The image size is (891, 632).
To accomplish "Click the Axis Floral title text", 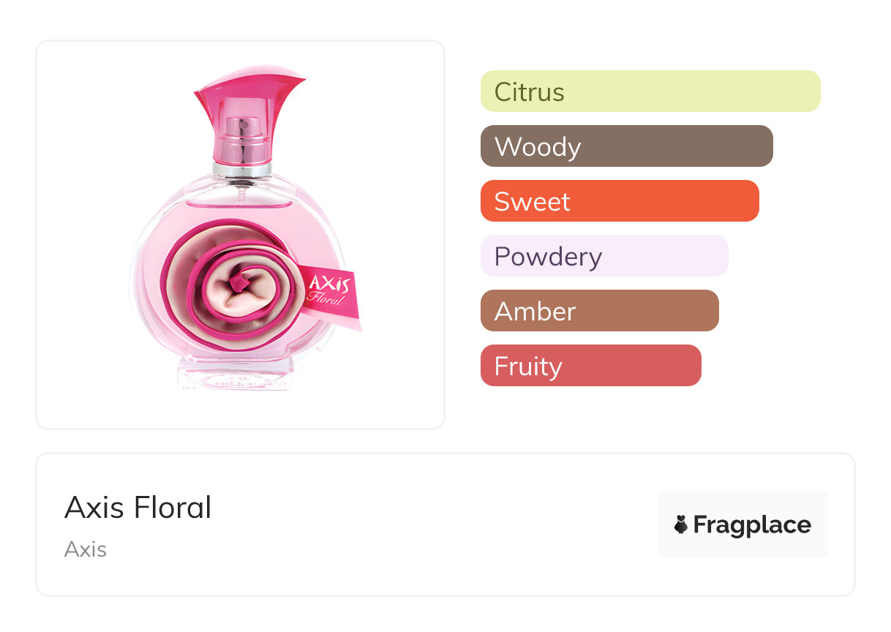I will click(138, 507).
